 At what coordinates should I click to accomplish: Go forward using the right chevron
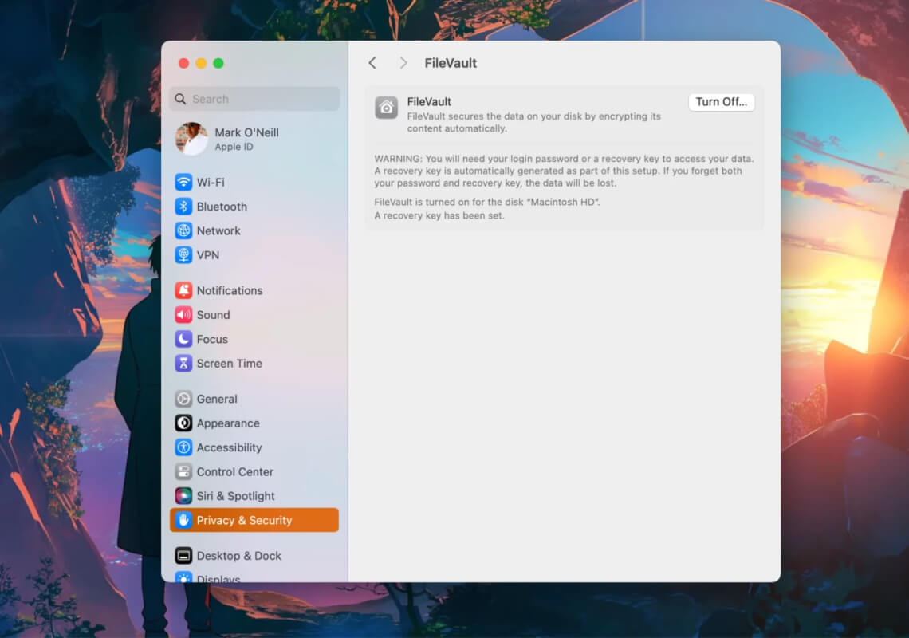403,63
